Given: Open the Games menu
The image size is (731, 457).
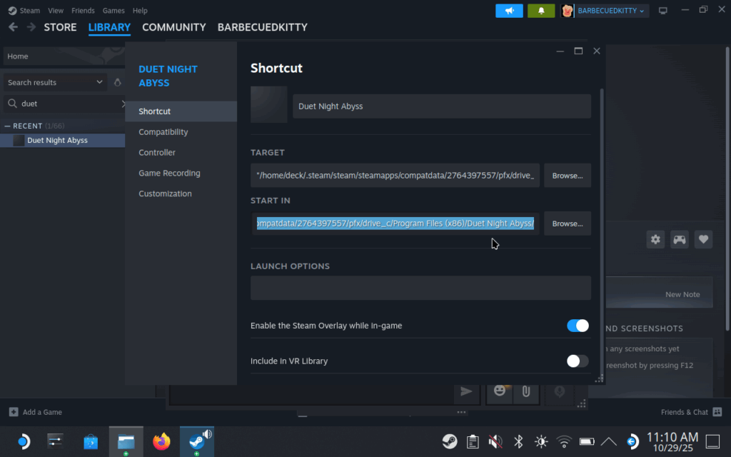Looking at the screenshot, I should (114, 10).
